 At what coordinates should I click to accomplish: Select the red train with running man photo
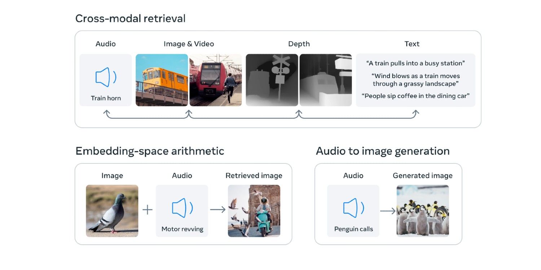[x=216, y=80]
